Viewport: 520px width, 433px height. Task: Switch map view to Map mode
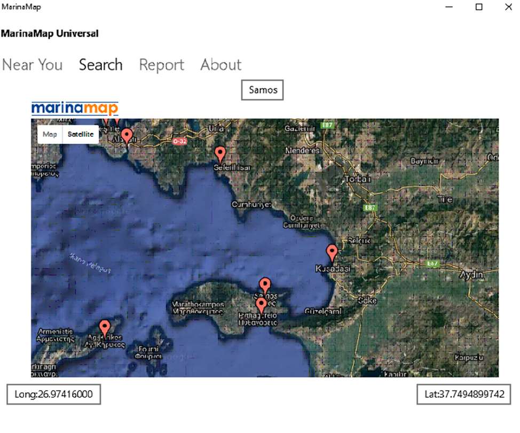point(50,135)
